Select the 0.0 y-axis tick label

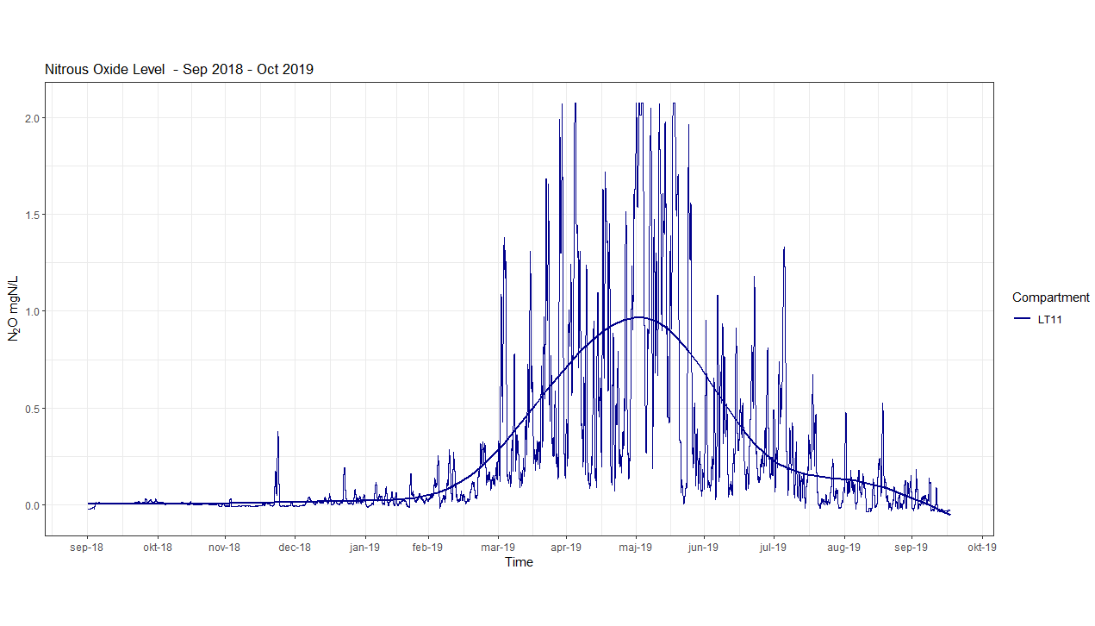[34, 505]
